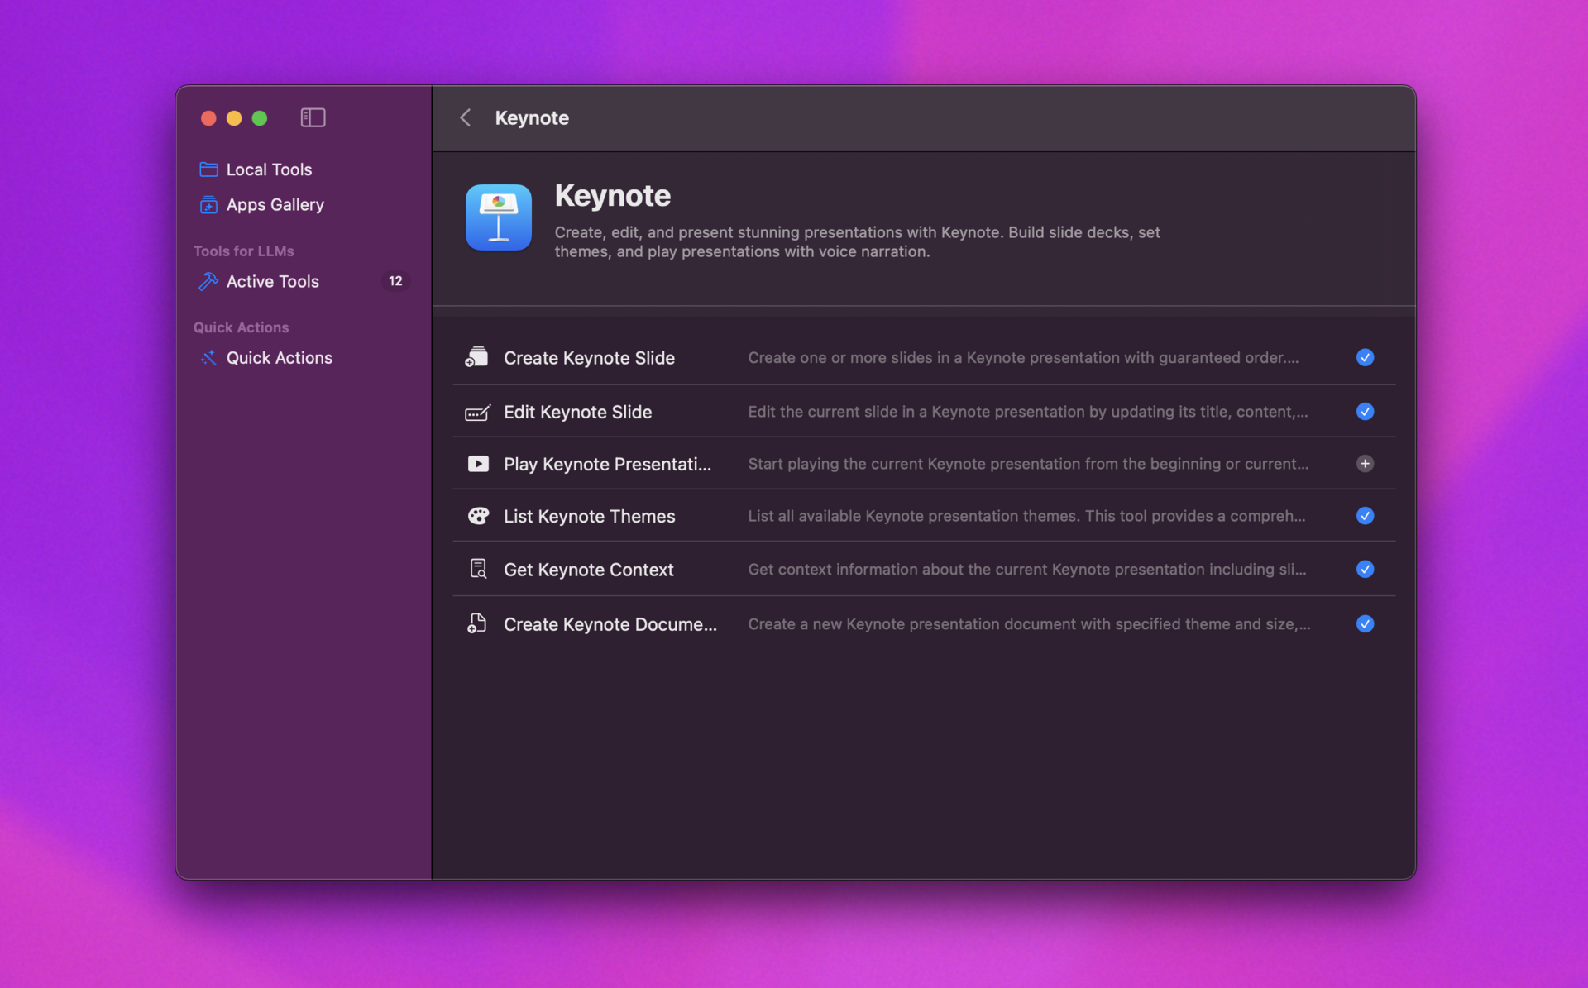Select the Play Keynote Presentati... title
1588x988 pixels.
point(607,464)
